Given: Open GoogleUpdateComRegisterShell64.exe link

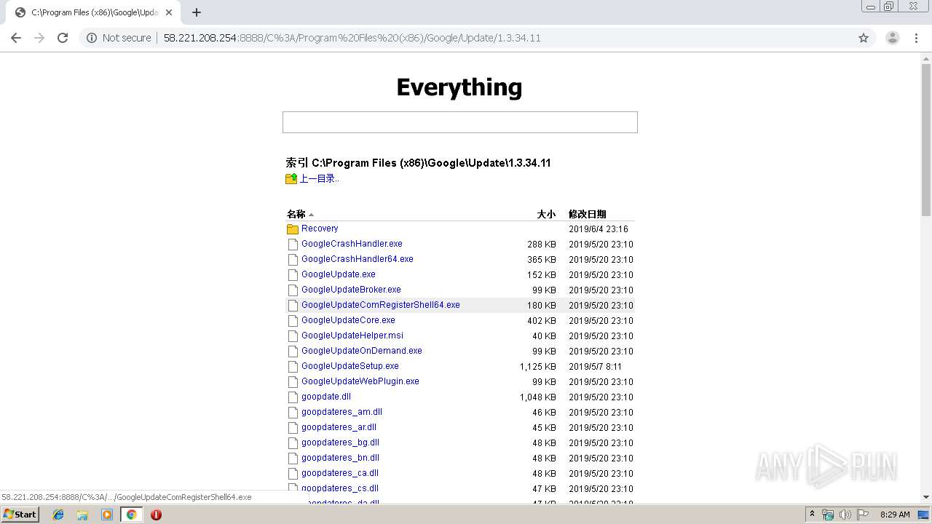Looking at the screenshot, I should coord(381,305).
